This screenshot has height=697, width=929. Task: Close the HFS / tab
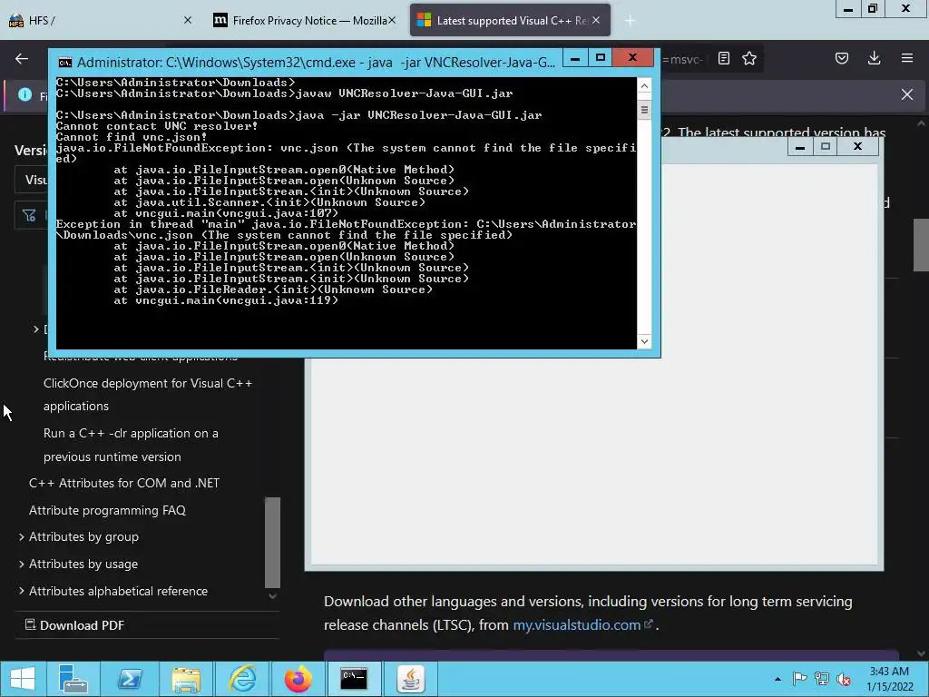click(x=188, y=20)
